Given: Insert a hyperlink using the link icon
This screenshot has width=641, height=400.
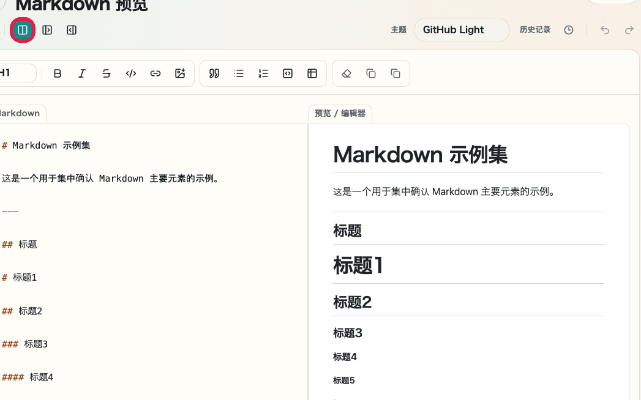Looking at the screenshot, I should (x=155, y=73).
